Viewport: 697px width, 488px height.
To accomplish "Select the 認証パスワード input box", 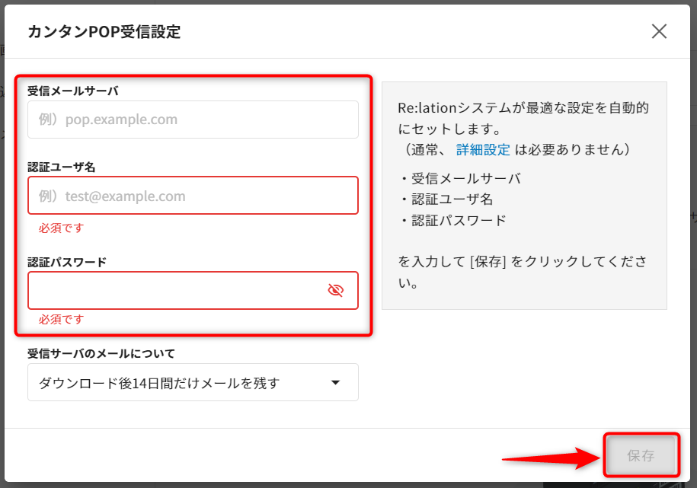I will (175, 290).
